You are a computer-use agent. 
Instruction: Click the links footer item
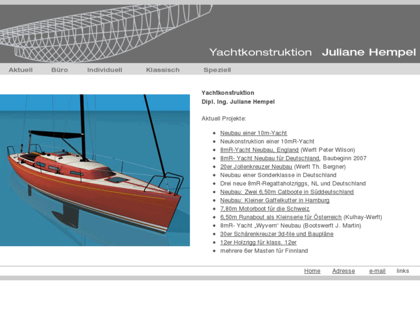pos(403,270)
